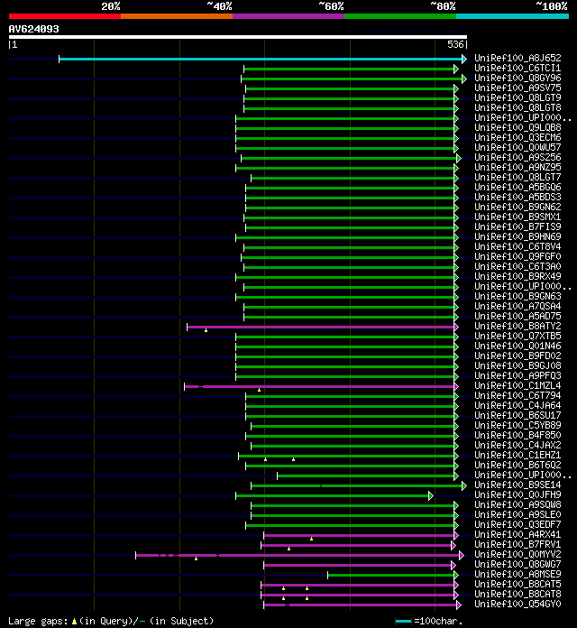
Task: Select the UniRef100_B7FRV1 entry
Action: 517,544
